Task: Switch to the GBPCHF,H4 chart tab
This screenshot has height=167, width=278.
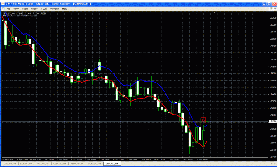Action: tap(77, 163)
